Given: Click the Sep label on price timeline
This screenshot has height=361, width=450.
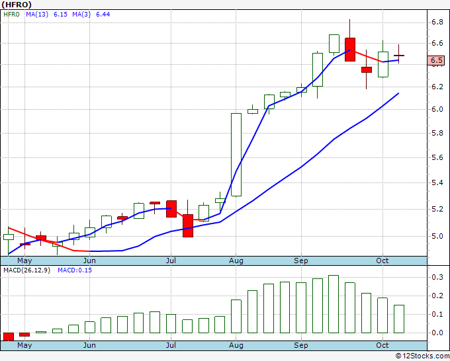Looking at the screenshot, I should click(300, 261).
